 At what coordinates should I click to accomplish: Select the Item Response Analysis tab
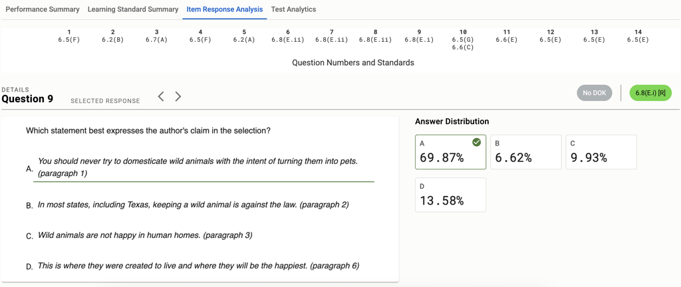click(x=225, y=9)
